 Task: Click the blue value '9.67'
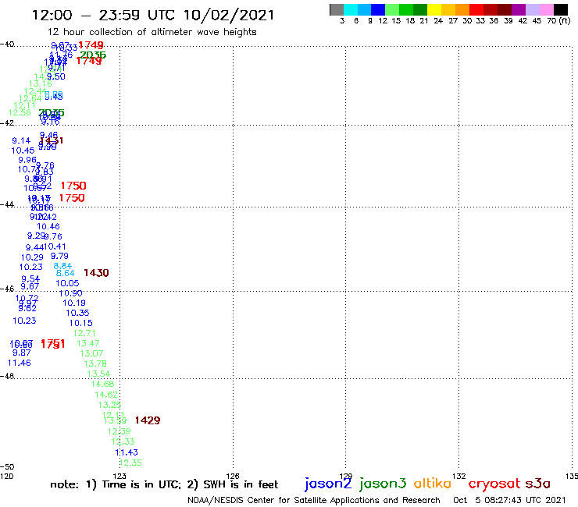click(x=30, y=286)
